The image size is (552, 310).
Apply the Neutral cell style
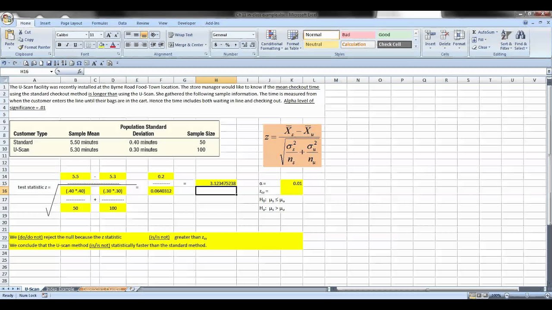click(321, 44)
